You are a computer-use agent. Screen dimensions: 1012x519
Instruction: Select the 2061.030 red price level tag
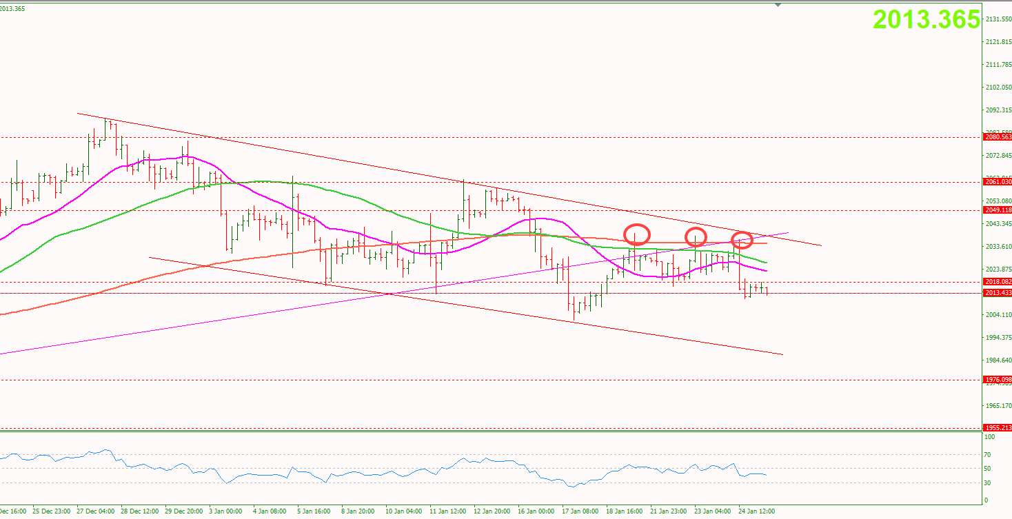click(x=998, y=183)
